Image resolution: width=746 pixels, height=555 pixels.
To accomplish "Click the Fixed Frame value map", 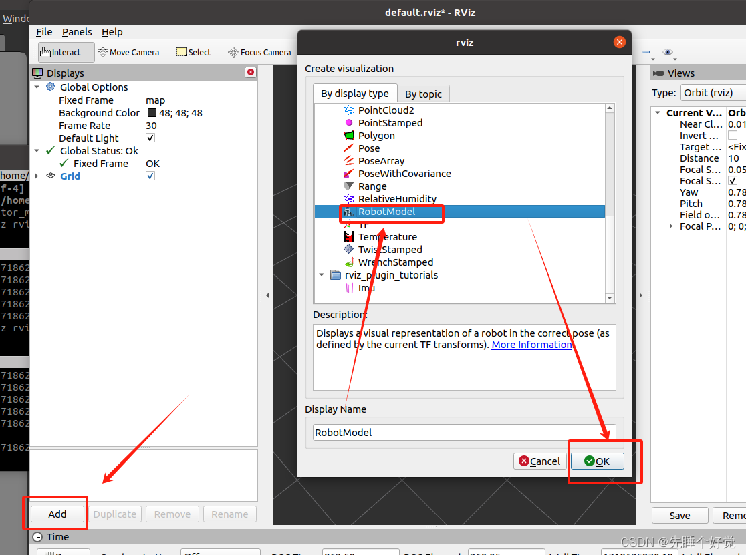I will (x=156, y=100).
